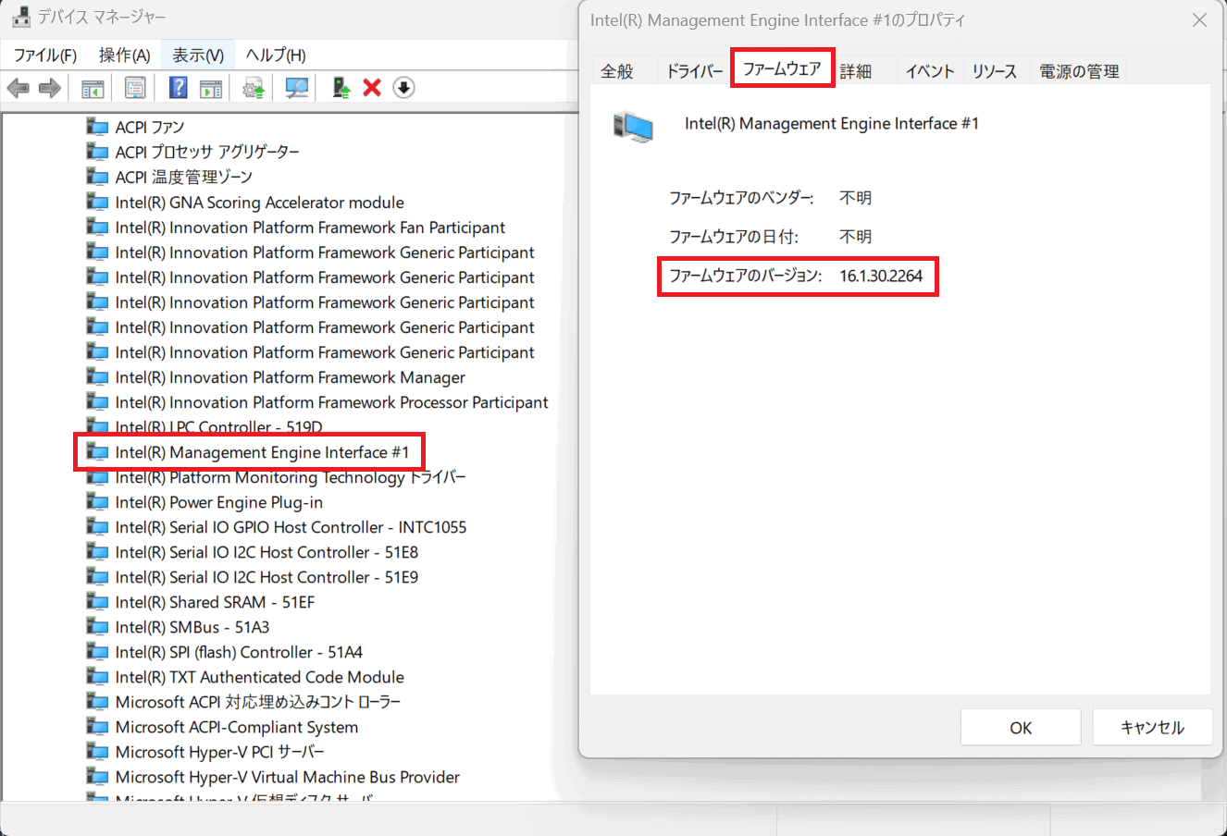Screen dimensions: 1227x836
Task: Click the ファームウェアのバージョン label
Action: point(745,276)
